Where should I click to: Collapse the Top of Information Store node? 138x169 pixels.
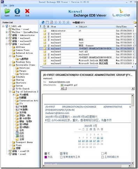point(10,92)
